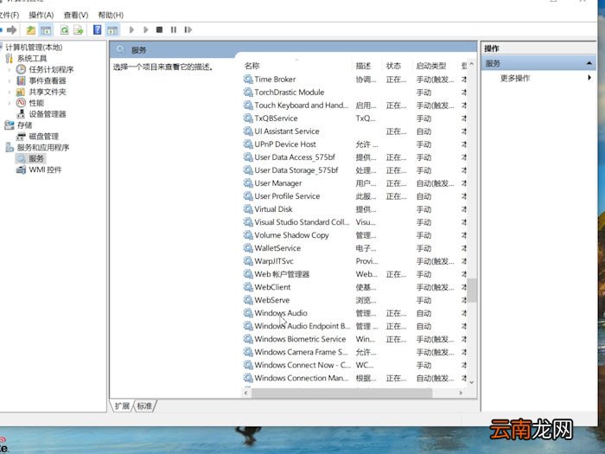Switch to the 标准 tab
The height and width of the screenshot is (454, 605).
[x=144, y=406]
